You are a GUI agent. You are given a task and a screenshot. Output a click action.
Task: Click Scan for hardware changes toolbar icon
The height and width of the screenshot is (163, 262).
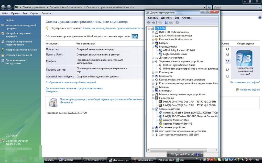(x=177, y=23)
